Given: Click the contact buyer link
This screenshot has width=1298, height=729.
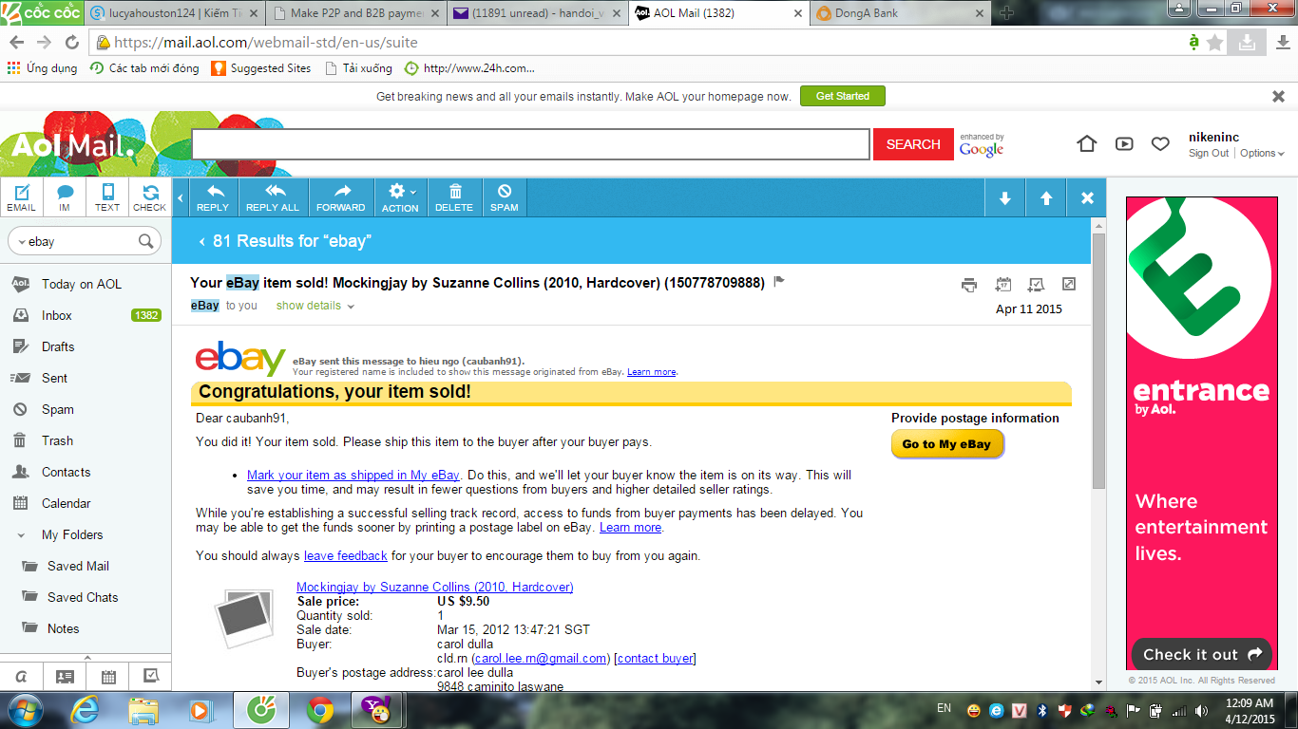Looking at the screenshot, I should 655,659.
